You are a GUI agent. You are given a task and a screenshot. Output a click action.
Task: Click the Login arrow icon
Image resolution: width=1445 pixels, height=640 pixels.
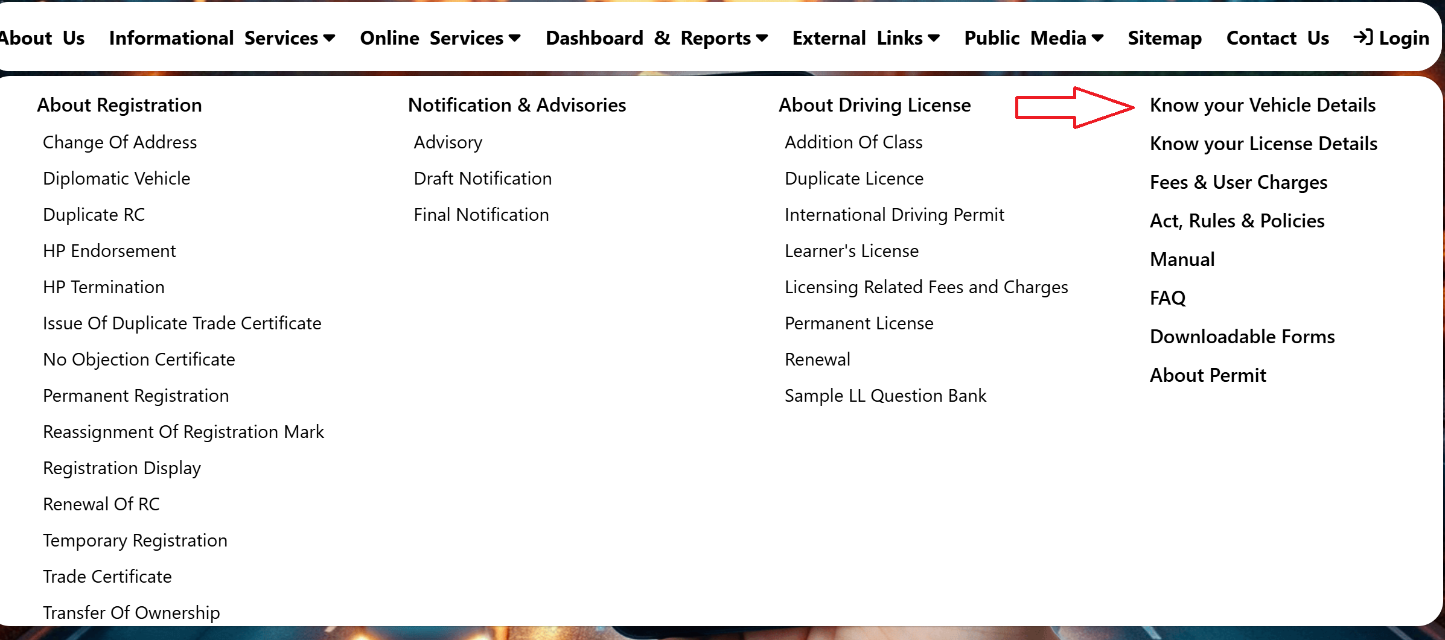(x=1363, y=37)
